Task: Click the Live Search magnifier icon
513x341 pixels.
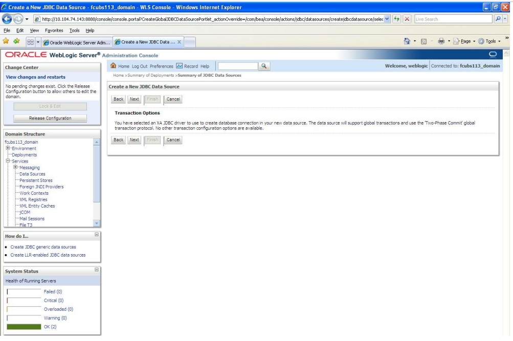Action: (x=498, y=19)
